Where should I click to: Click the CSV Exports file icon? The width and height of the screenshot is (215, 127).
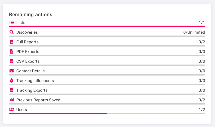tap(11, 61)
